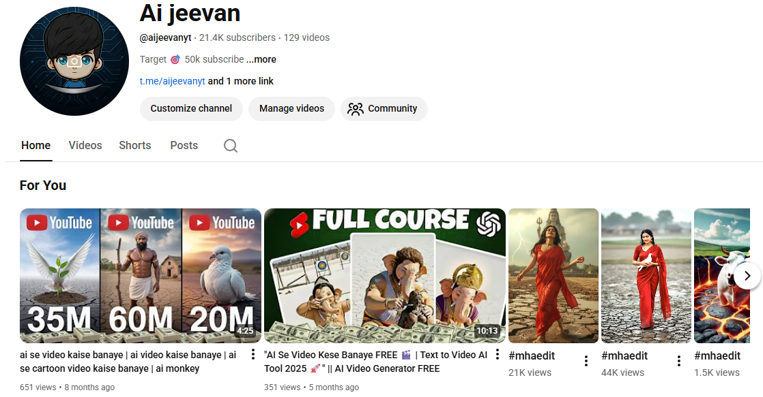Switch to the Videos tab
This screenshot has height=397, width=763.
pos(85,145)
